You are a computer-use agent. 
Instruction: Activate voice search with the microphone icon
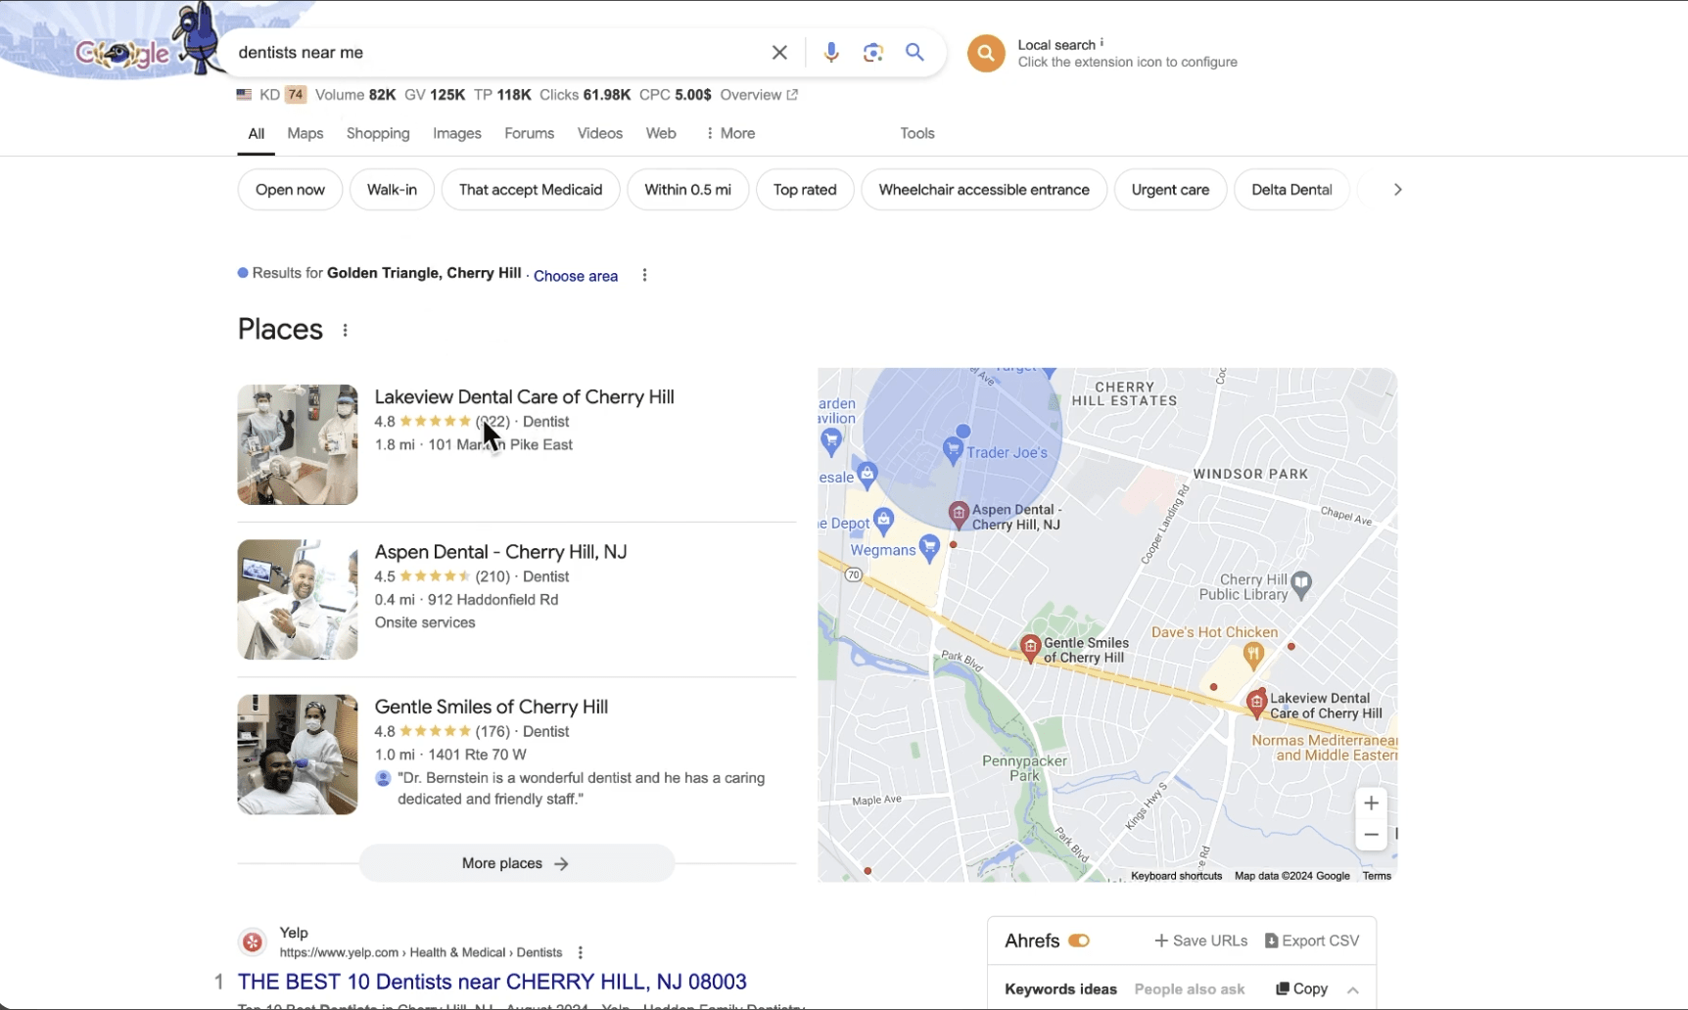click(831, 52)
